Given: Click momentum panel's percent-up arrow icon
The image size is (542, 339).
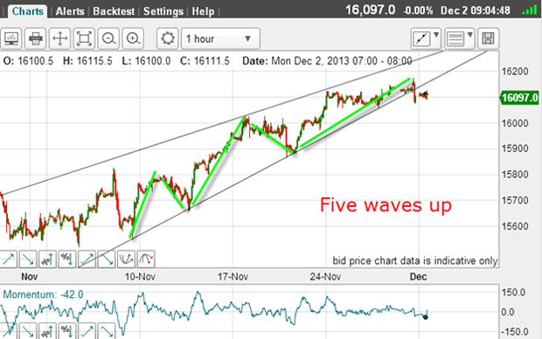Looking at the screenshot, I should pyautogui.click(x=48, y=331).
